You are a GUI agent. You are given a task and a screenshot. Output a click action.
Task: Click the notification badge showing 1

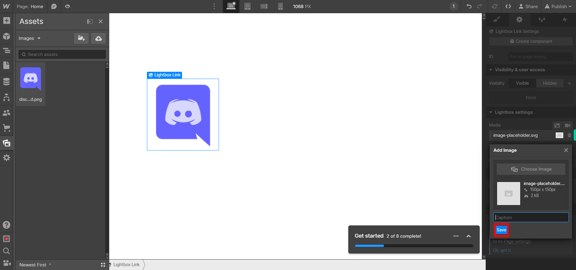coord(454,6)
